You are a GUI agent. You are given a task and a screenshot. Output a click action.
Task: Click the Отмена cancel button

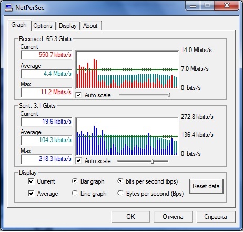point(173,217)
